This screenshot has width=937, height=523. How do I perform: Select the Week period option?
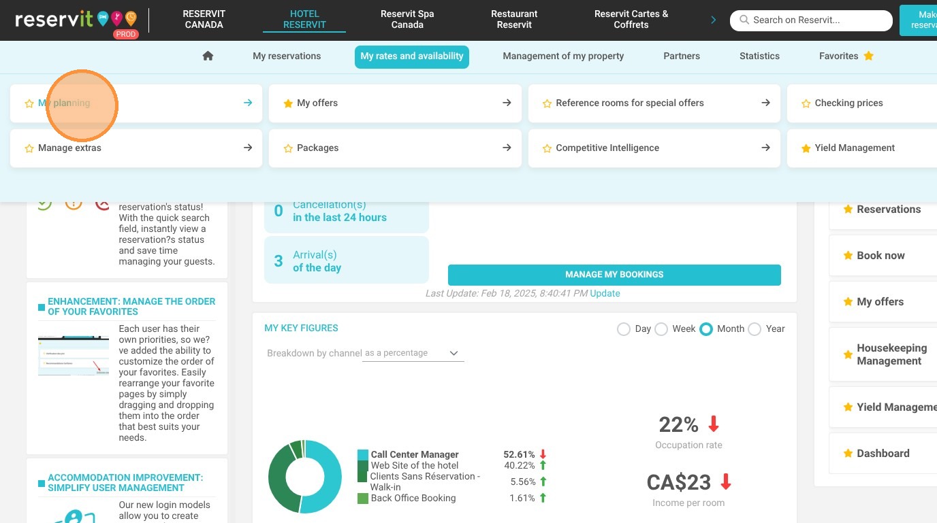[661, 329]
